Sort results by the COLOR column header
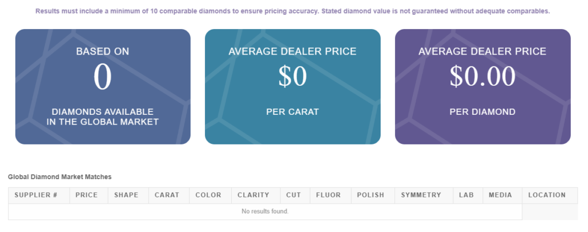 [x=208, y=195]
